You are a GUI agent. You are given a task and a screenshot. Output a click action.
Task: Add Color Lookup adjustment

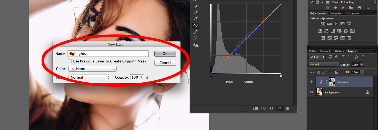click(x=352, y=31)
